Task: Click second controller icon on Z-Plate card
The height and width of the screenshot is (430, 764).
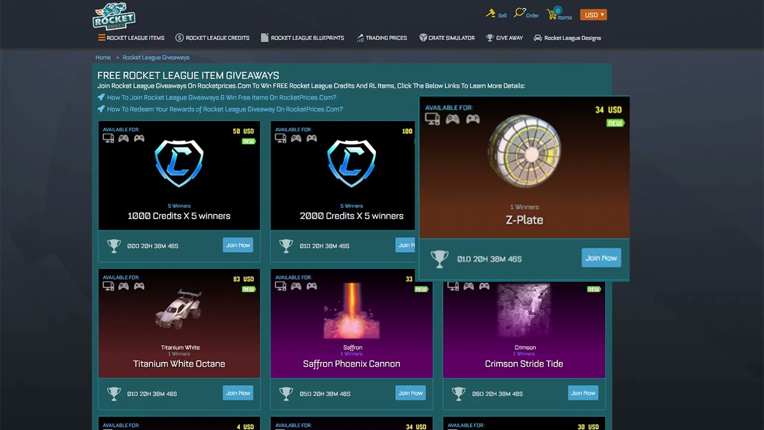Action: pyautogui.click(x=473, y=119)
